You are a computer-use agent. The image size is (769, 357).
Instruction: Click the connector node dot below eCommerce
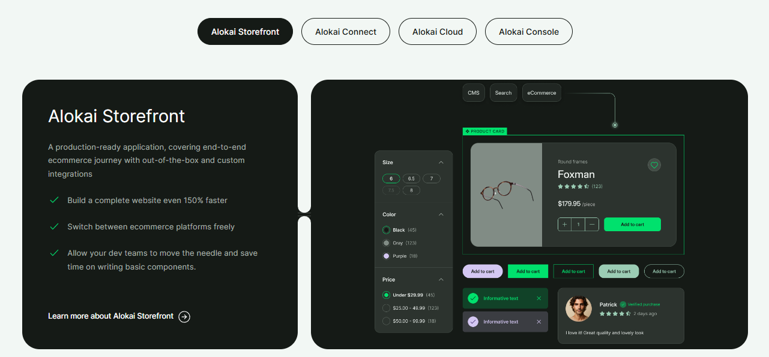(615, 125)
